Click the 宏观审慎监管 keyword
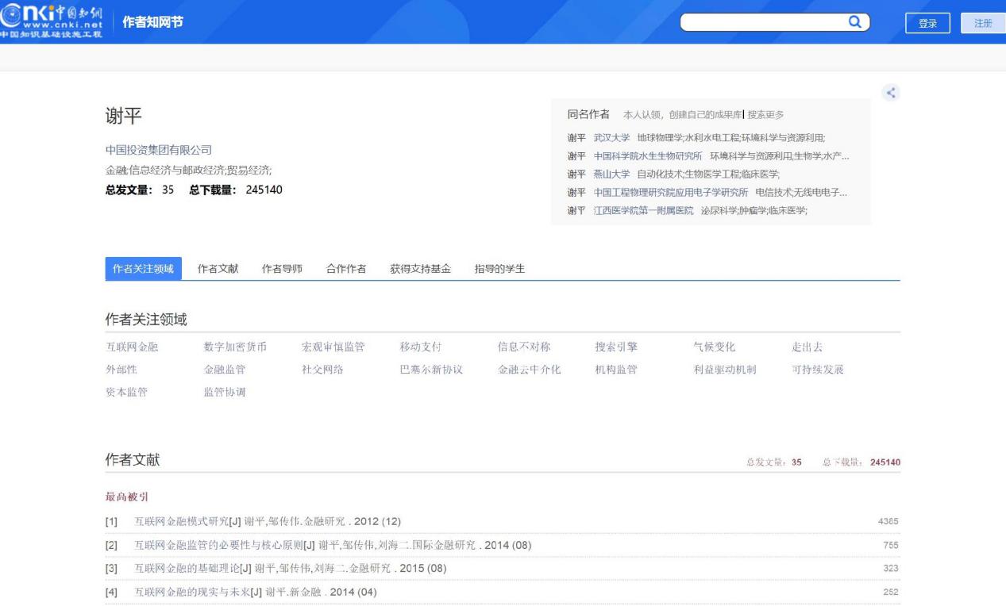 333,347
